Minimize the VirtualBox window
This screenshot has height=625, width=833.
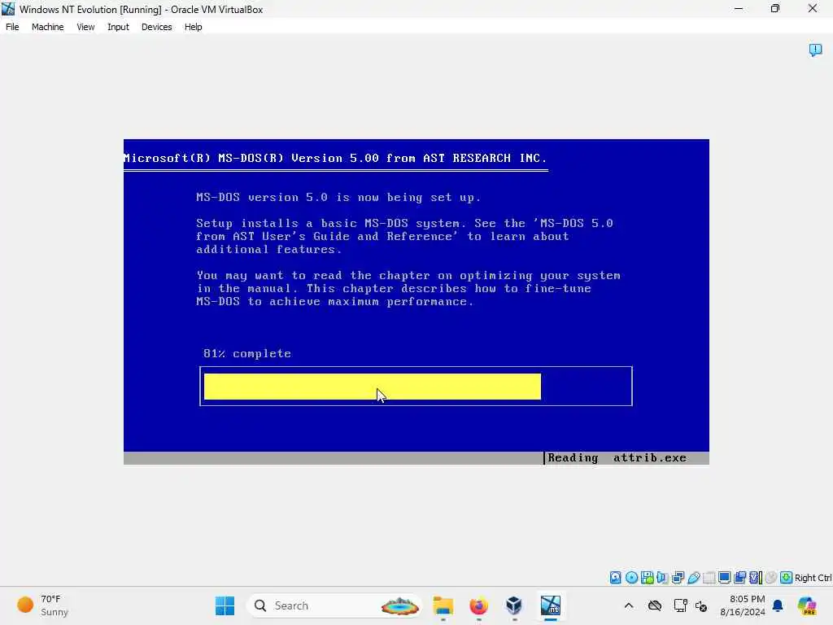click(x=739, y=8)
